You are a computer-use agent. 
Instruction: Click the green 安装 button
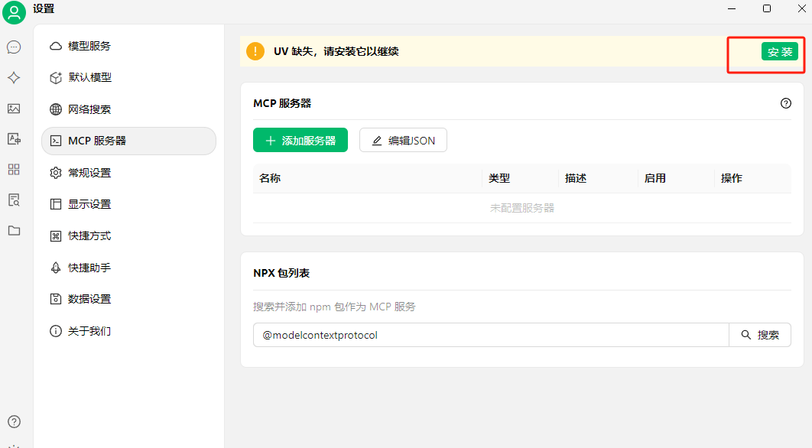[779, 52]
